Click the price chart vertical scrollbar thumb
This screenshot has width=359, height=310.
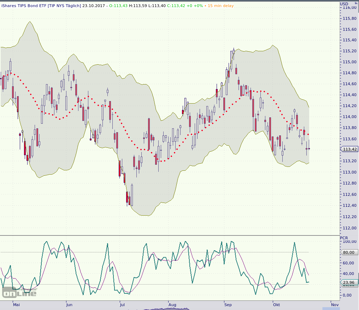[x=358, y=7]
